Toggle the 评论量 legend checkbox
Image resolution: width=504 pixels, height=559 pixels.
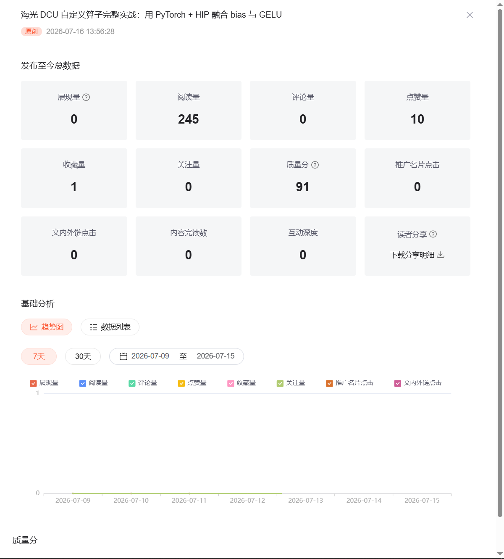click(x=132, y=383)
